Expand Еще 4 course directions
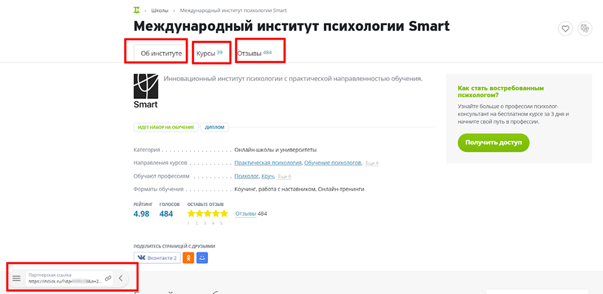Screen dimensions: 603x294 pos(372,163)
